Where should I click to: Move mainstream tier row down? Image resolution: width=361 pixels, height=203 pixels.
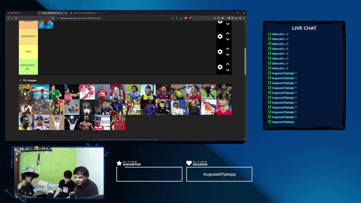[228, 39]
